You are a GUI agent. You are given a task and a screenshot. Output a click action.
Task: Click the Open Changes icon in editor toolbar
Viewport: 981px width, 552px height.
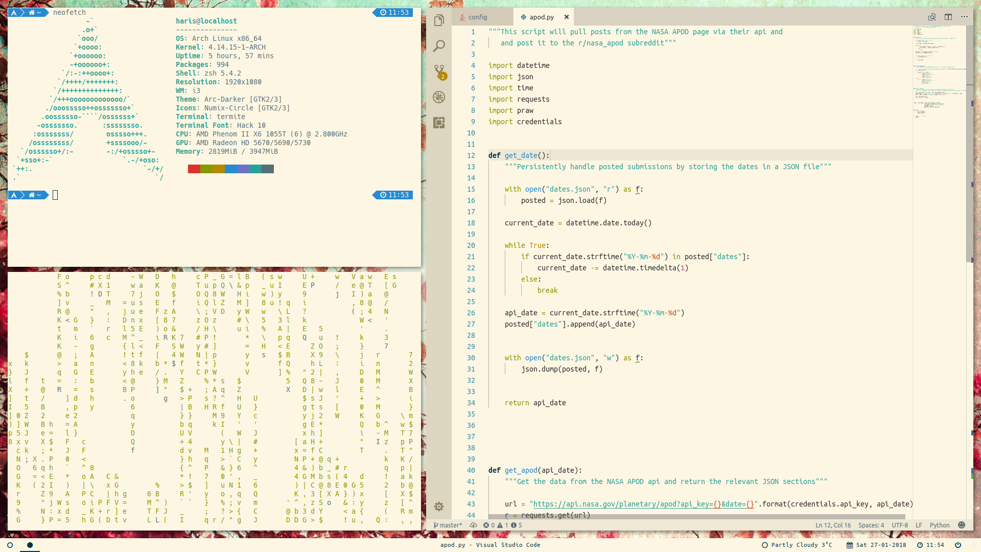coord(932,17)
